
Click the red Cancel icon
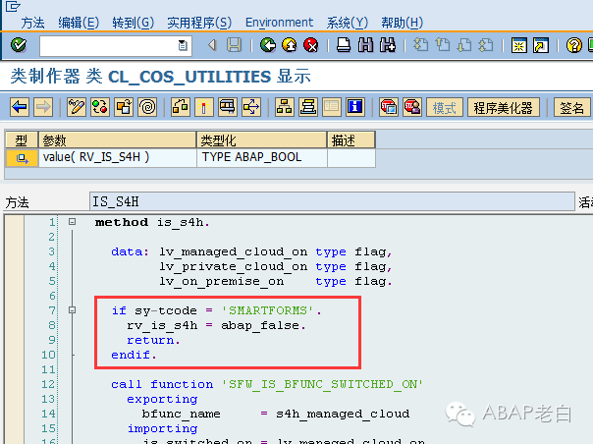[311, 45]
